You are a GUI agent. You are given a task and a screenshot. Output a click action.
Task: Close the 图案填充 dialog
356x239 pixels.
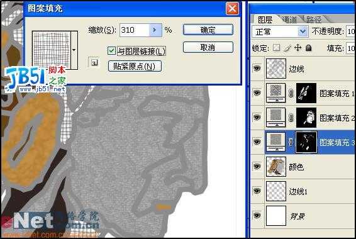(232, 9)
